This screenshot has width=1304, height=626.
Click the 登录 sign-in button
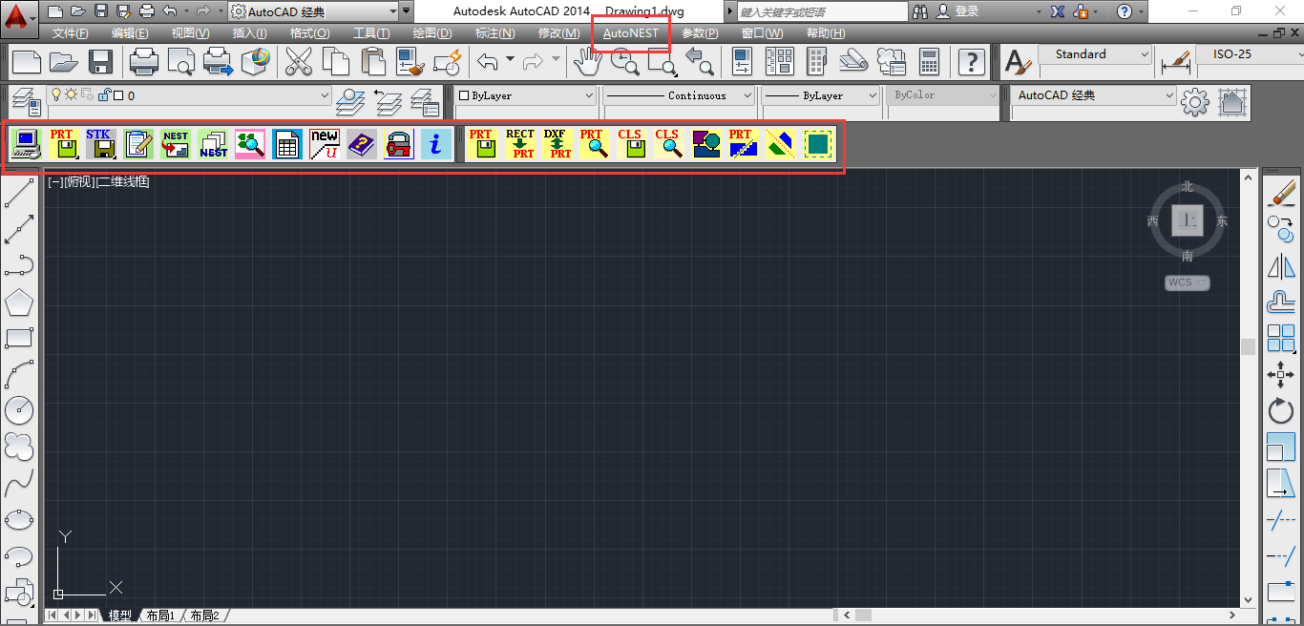point(957,11)
